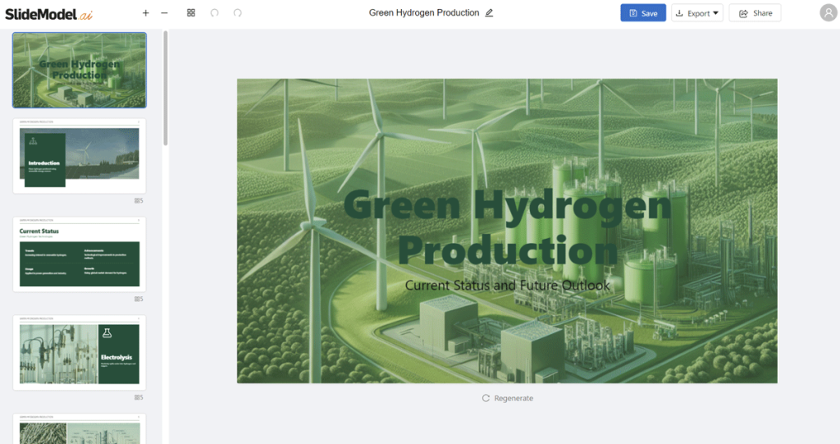Click layout icon under Introduction slide thumbnail

pyautogui.click(x=139, y=200)
